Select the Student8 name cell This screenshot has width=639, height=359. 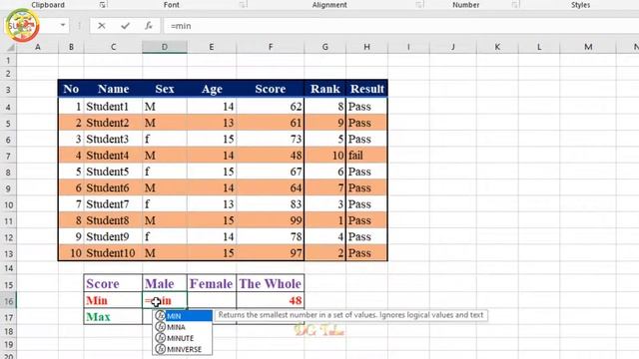(113, 220)
